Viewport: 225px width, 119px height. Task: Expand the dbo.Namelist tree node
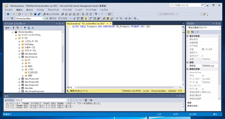click(19, 54)
